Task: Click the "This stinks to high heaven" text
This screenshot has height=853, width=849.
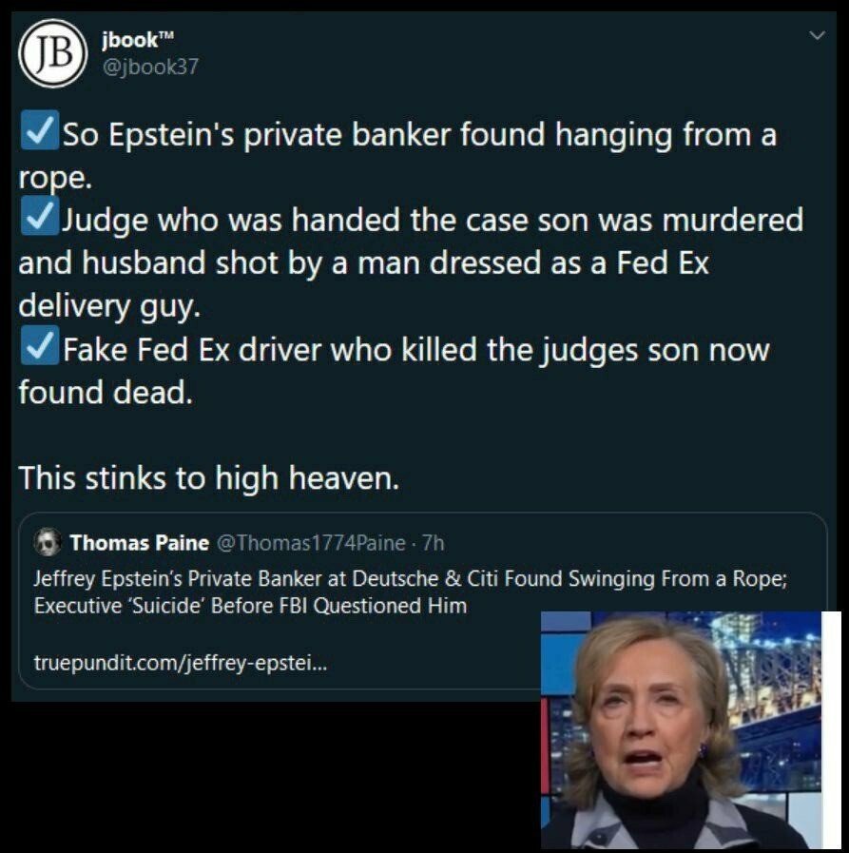Action: pyautogui.click(x=209, y=477)
